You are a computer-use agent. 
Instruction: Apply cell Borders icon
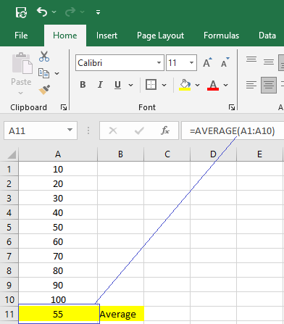[151, 85]
